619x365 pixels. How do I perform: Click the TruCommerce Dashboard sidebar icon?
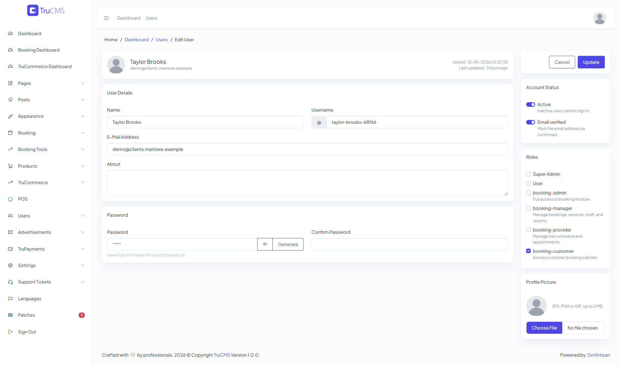(x=10, y=66)
